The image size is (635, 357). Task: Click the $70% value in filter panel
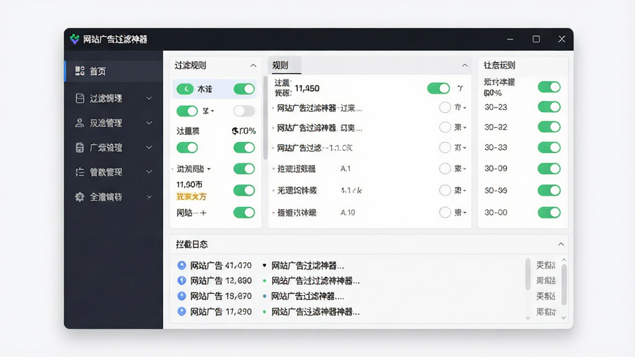point(244,131)
